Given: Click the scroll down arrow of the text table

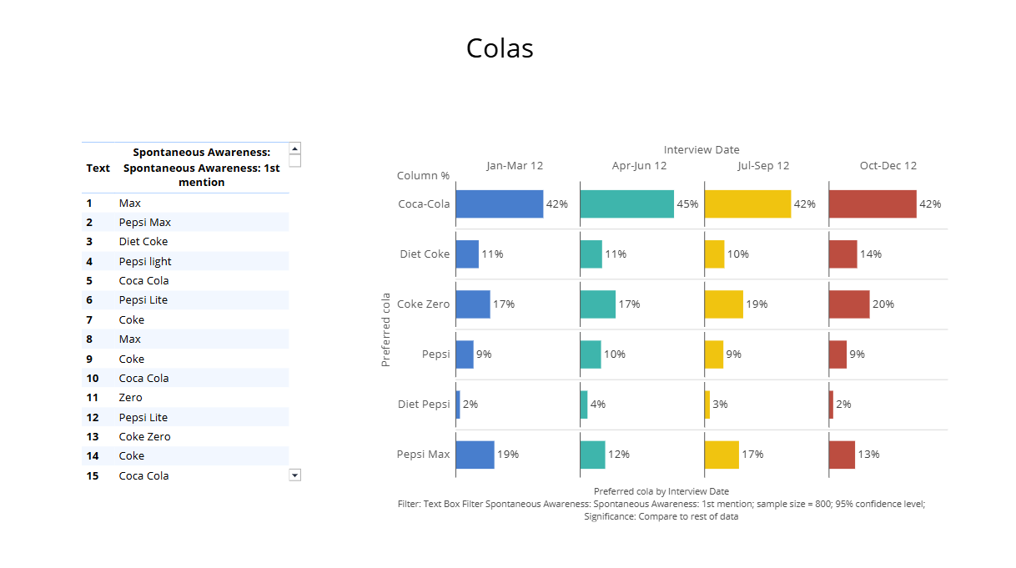Looking at the screenshot, I should click(x=294, y=475).
